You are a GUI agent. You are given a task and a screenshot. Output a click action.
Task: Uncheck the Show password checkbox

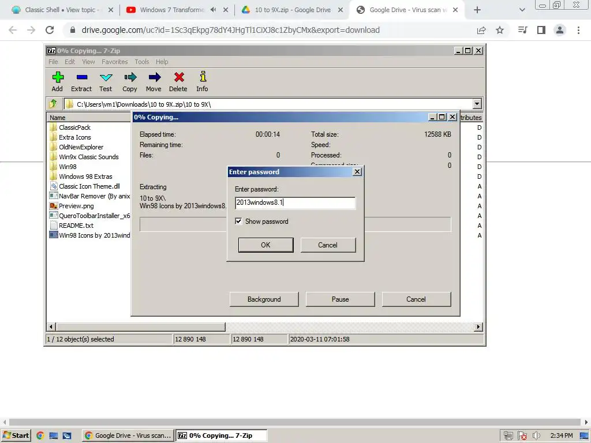(x=238, y=221)
